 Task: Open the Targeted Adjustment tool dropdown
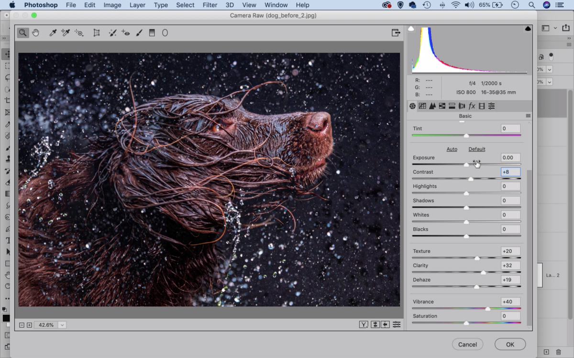[x=78, y=32]
